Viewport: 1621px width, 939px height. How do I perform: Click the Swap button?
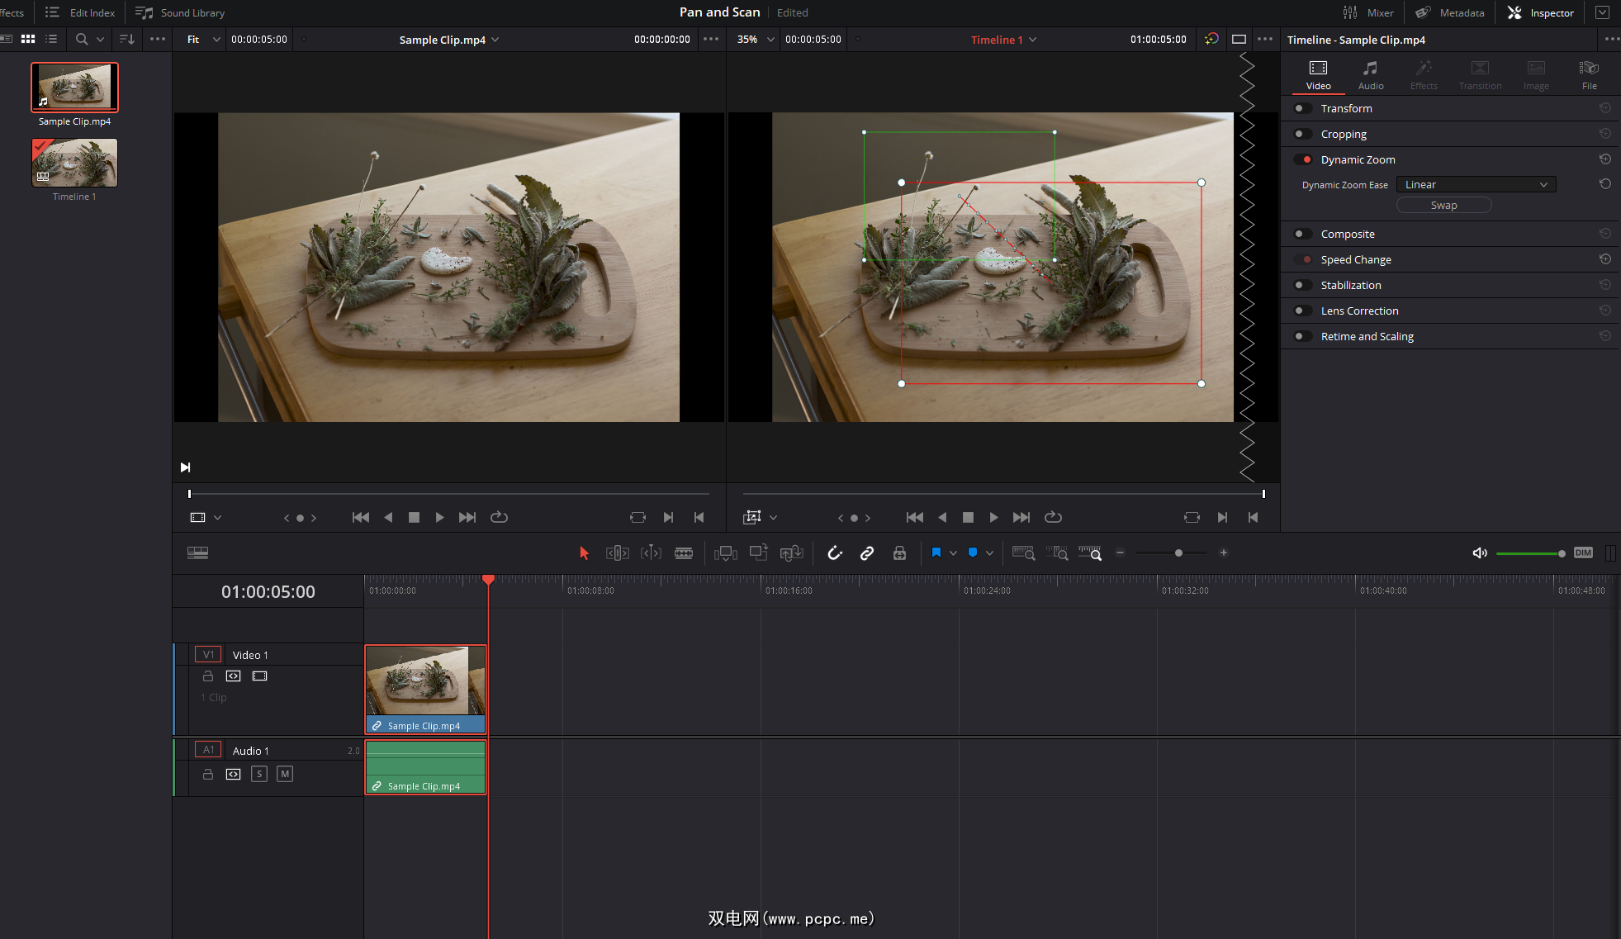(x=1443, y=206)
